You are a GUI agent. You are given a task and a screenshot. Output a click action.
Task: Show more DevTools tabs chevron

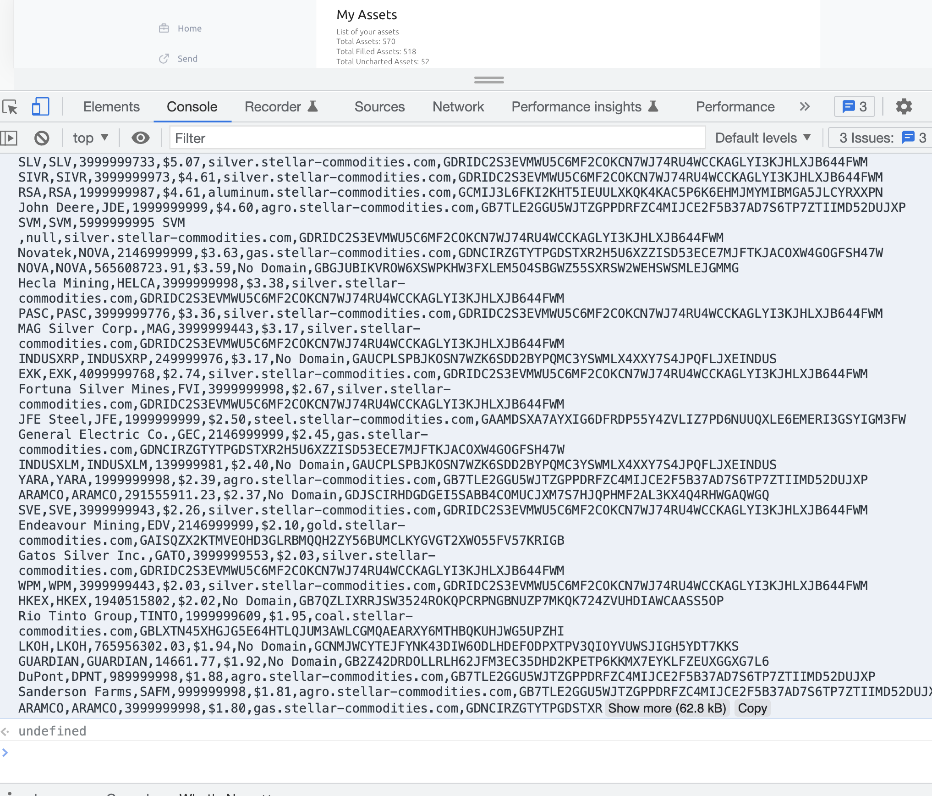click(x=805, y=107)
